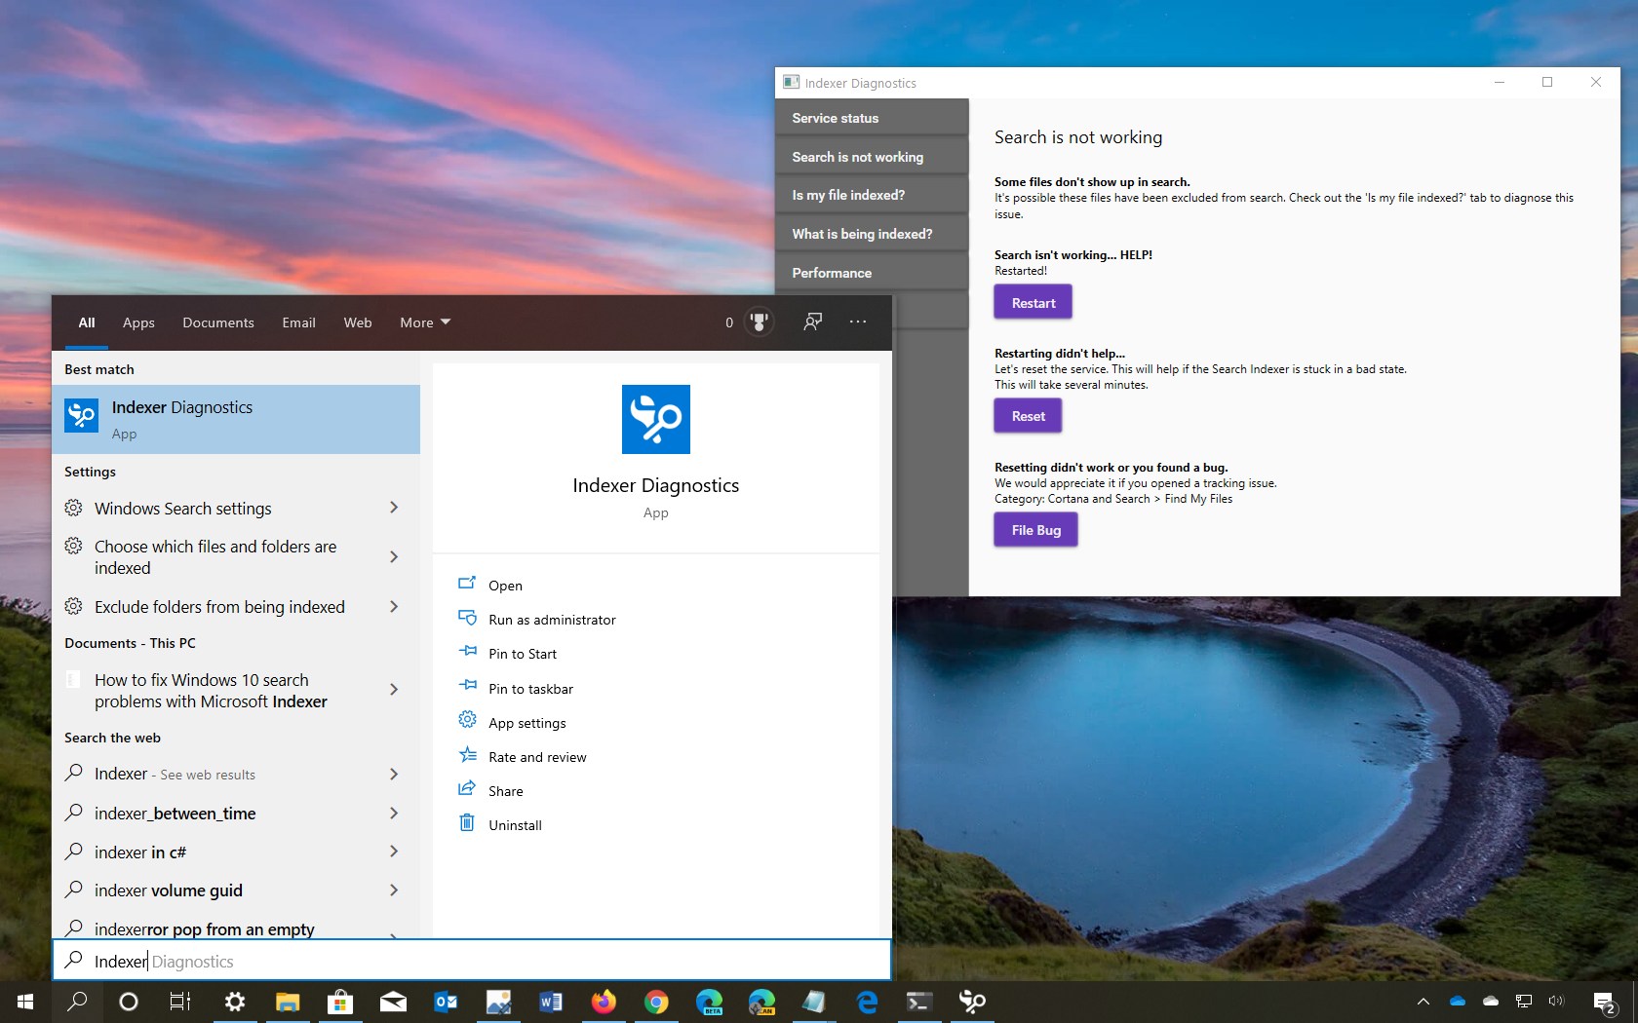This screenshot has height=1023, width=1638.
Task: Click the Show hidden icons chevron
Action: [1423, 1001]
